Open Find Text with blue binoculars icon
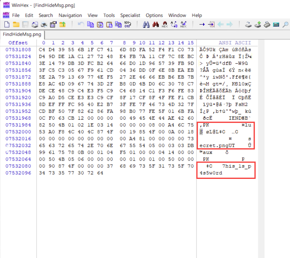 [x=146, y=25]
